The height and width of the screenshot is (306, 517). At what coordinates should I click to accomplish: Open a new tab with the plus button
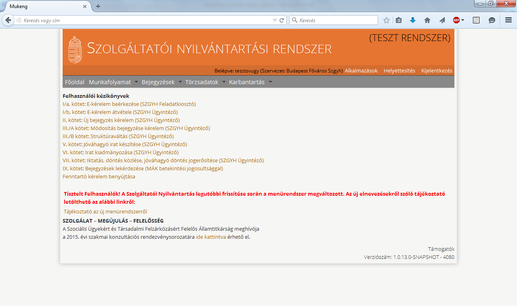[x=98, y=6]
